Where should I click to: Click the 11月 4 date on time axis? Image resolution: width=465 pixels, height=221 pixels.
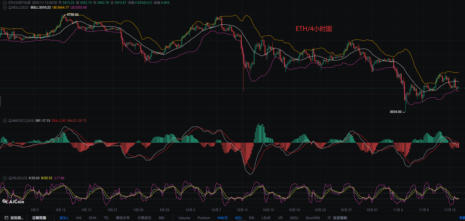tap(398, 210)
